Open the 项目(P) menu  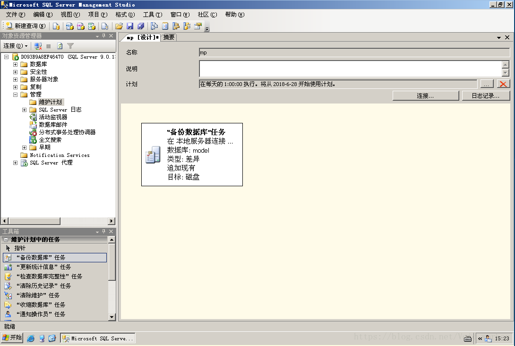(x=98, y=15)
